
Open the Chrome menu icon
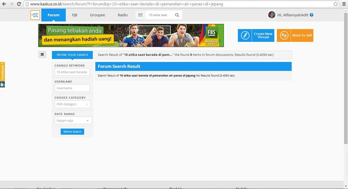tap(344, 4)
